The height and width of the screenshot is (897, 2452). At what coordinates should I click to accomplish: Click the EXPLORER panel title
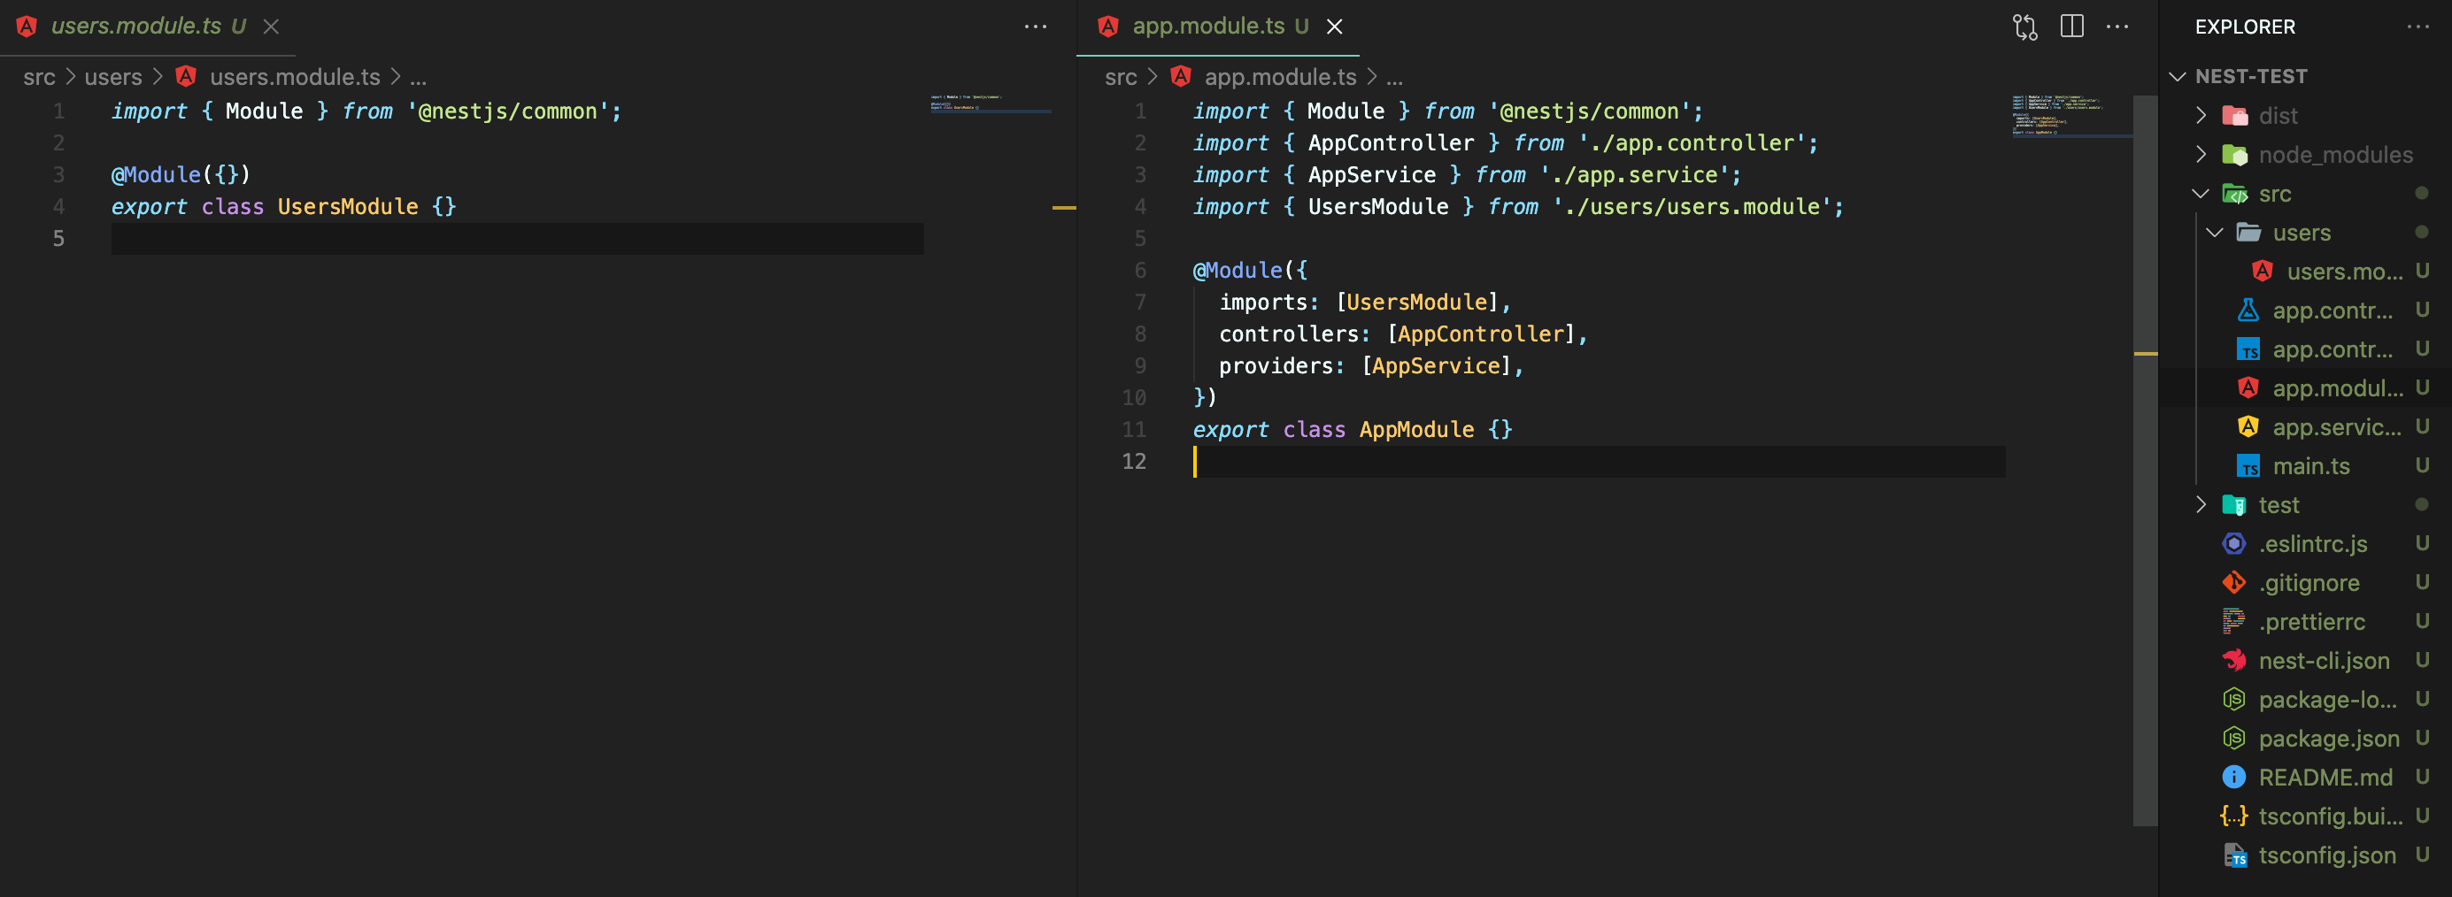point(2245,27)
